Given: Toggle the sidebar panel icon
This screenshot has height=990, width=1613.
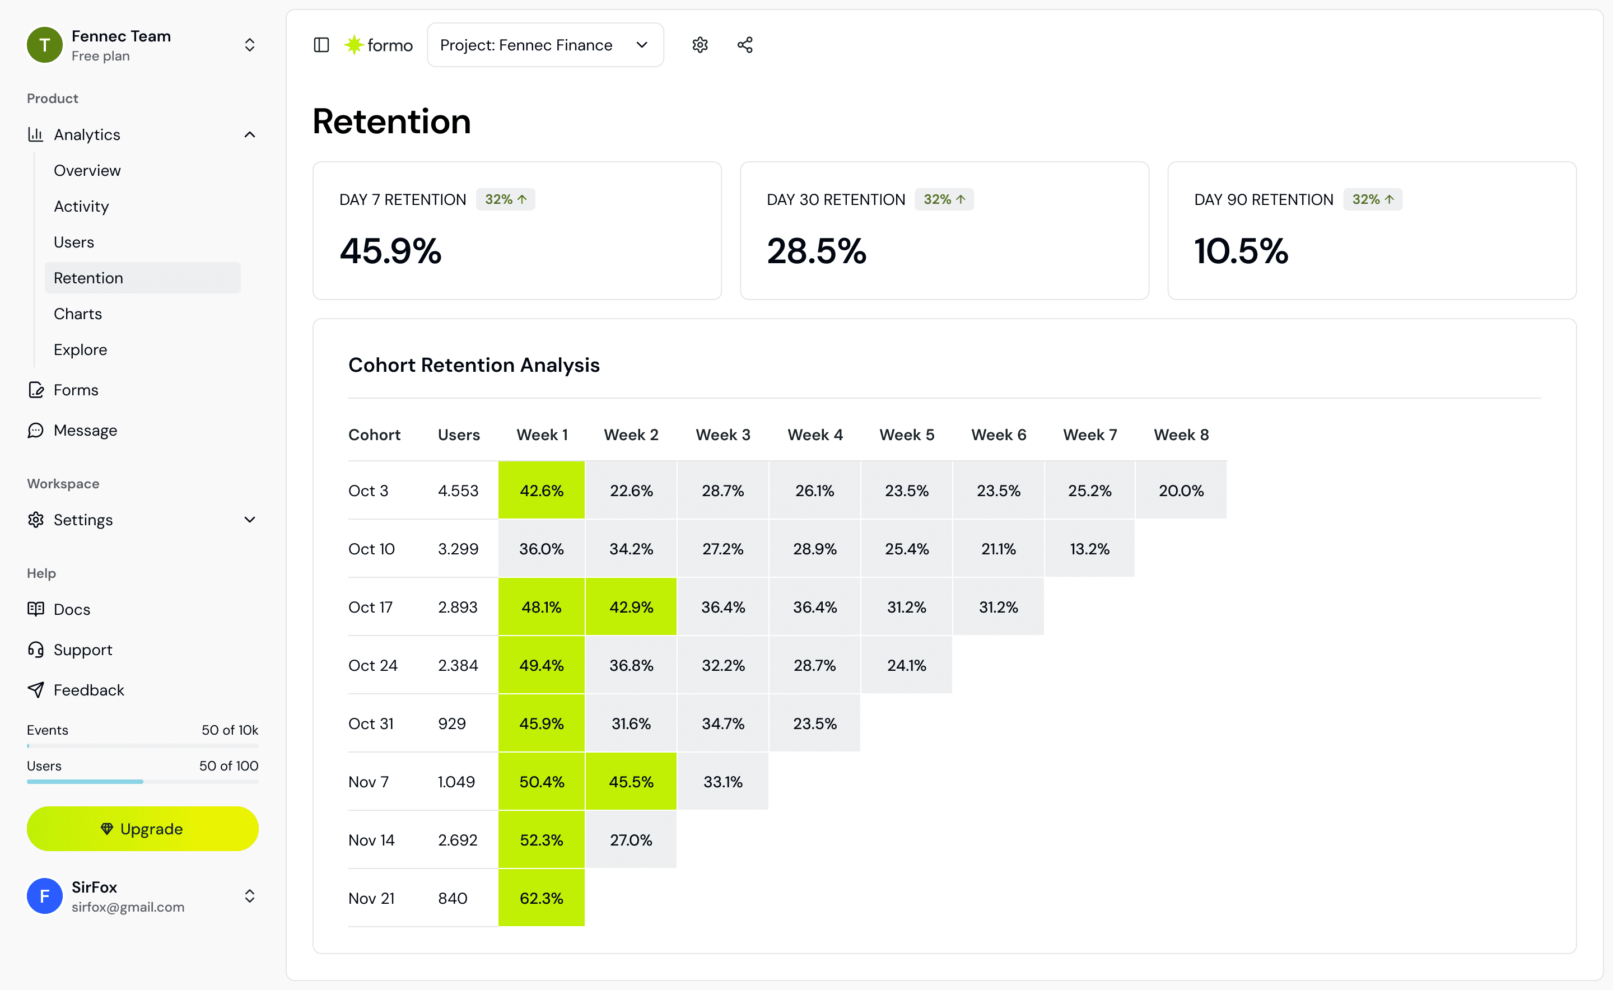Looking at the screenshot, I should pos(321,45).
